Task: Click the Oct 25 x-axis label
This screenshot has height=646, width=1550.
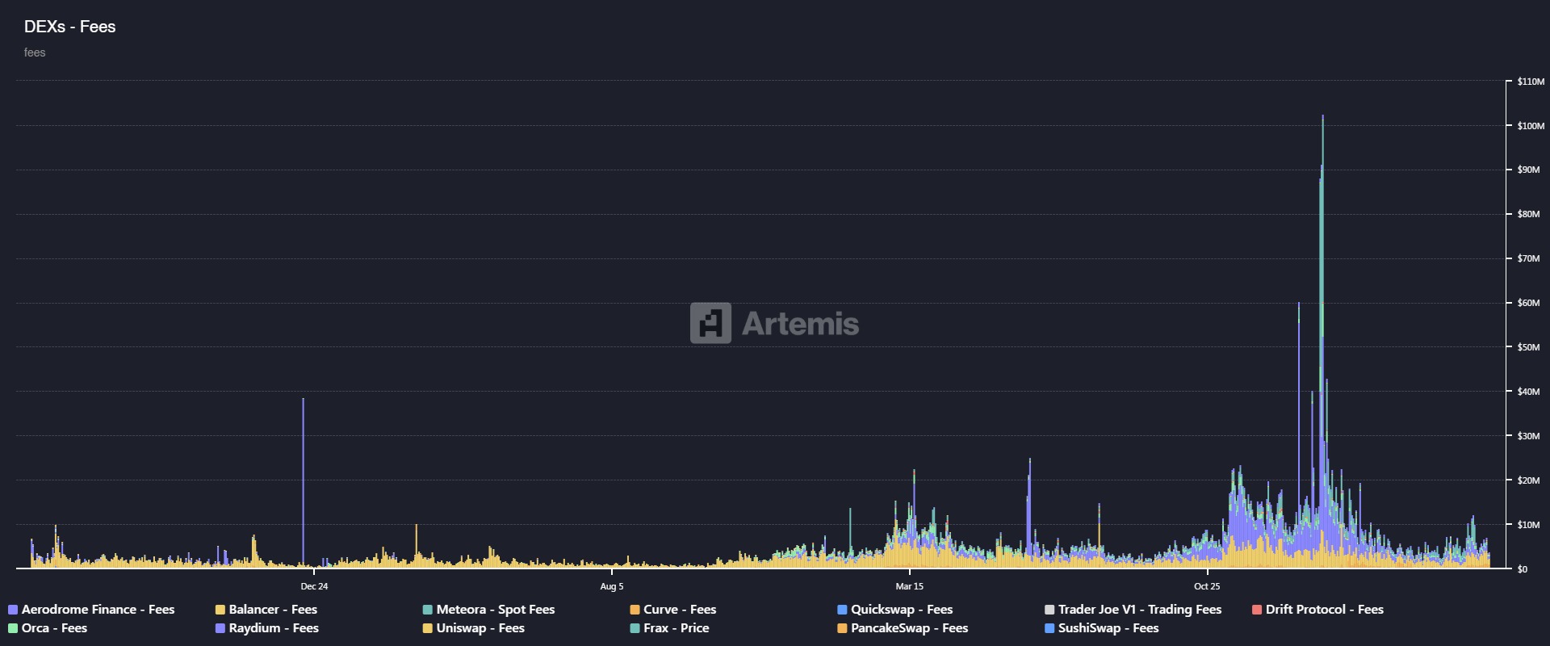Action: tap(1207, 586)
